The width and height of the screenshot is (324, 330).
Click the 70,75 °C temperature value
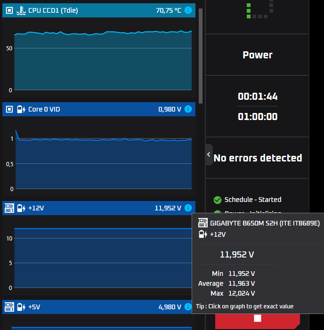(x=169, y=10)
